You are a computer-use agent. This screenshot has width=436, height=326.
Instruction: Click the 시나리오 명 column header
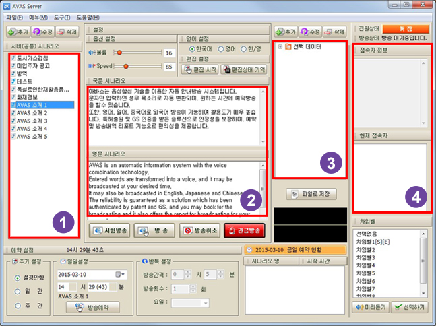pyautogui.click(x=272, y=261)
